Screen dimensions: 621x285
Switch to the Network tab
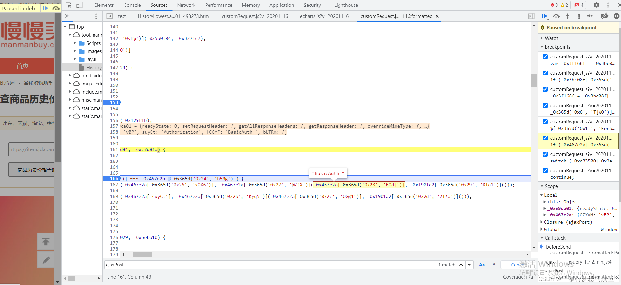(186, 5)
